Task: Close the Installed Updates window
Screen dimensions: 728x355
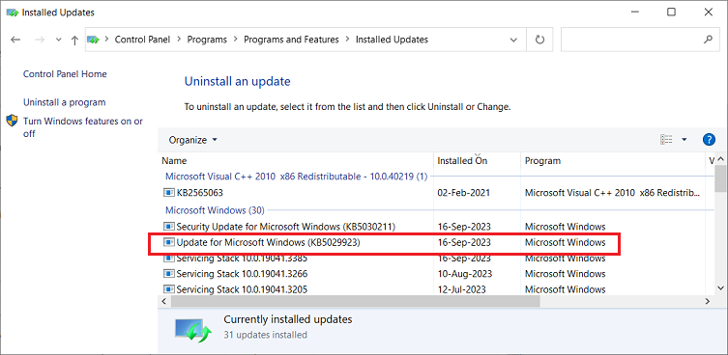Action: pyautogui.click(x=709, y=12)
